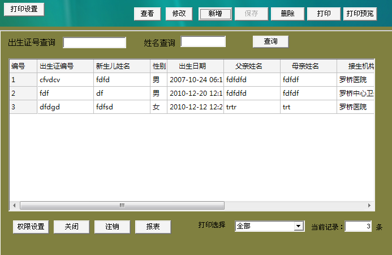Click the horizontal scrollbar left arrow

click(14, 205)
